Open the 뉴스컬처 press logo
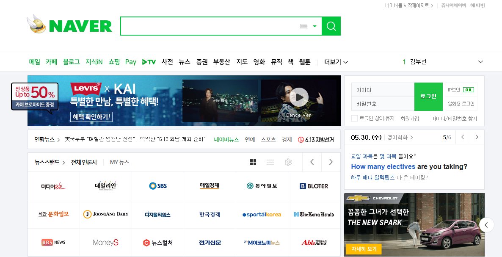The width and height of the screenshot is (502, 257). pyautogui.click(x=158, y=243)
